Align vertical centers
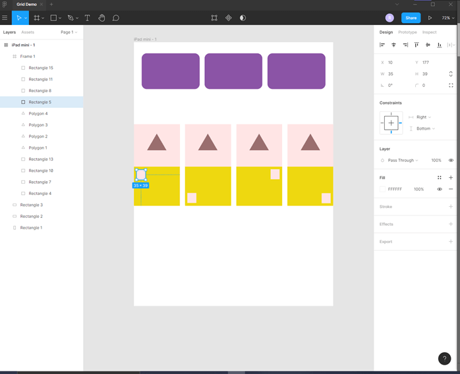The height and width of the screenshot is (374, 460). tap(428, 45)
